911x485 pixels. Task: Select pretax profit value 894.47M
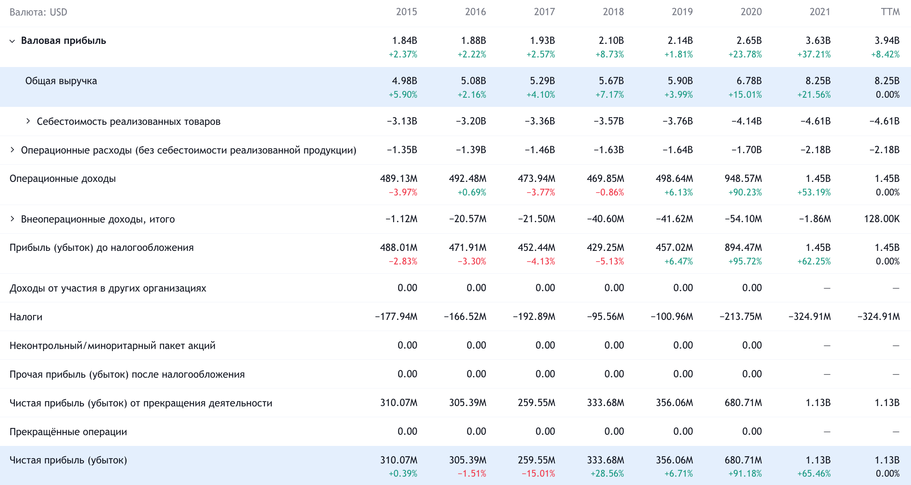click(743, 248)
